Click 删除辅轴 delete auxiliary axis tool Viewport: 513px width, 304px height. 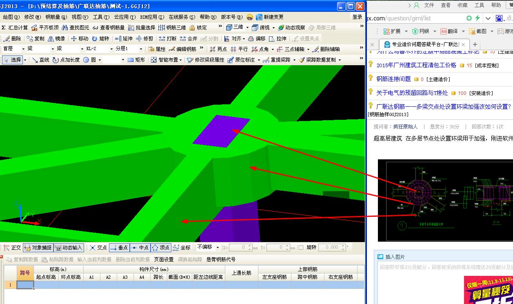tap(326, 49)
